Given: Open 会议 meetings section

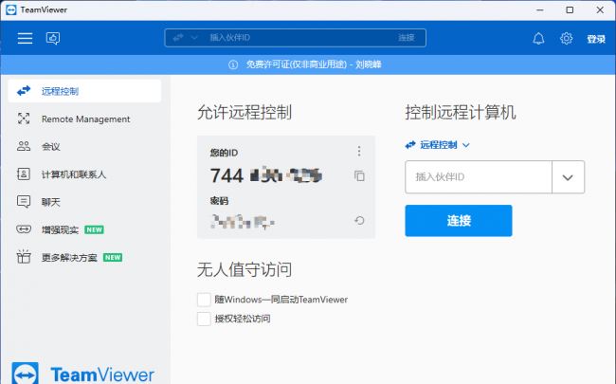Looking at the screenshot, I should pos(84,147).
